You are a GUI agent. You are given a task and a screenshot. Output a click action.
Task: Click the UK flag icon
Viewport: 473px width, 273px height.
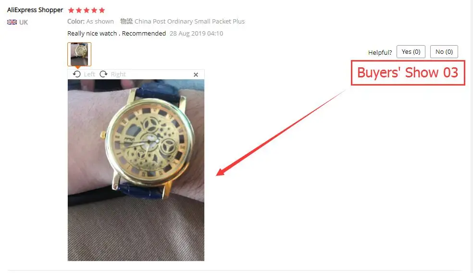pos(12,22)
